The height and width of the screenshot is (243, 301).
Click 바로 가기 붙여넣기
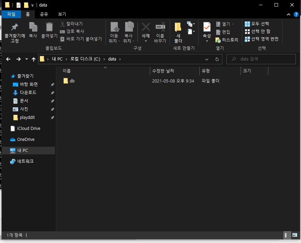click(x=81, y=39)
